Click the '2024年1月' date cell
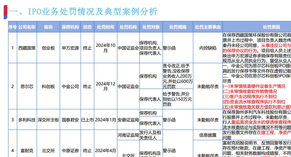This screenshot has width=291, height=157. [105, 120]
